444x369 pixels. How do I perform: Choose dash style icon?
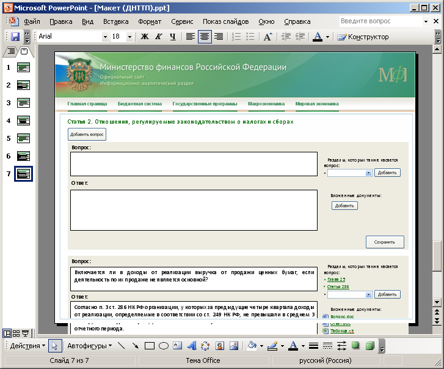pos(327,346)
